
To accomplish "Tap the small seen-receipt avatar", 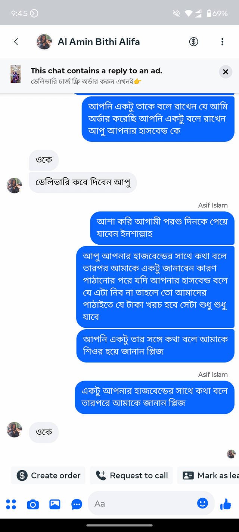I will click(x=231, y=454).
